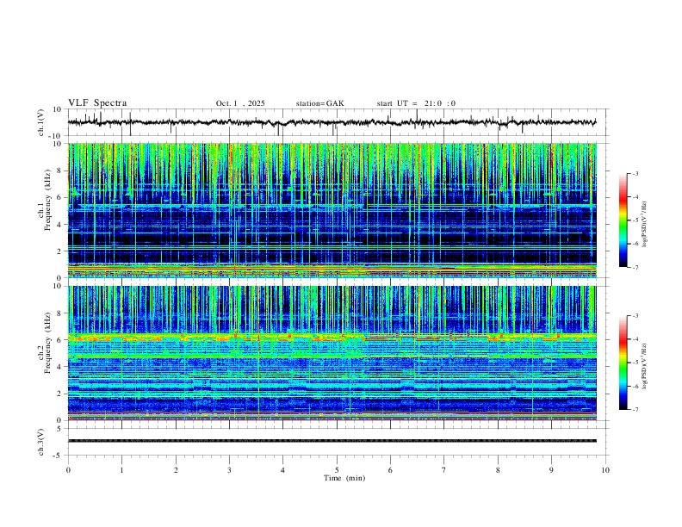This screenshot has height=527, width=682.
Task: Click the ch.1(V) waveform axis label
Action: click(x=41, y=122)
